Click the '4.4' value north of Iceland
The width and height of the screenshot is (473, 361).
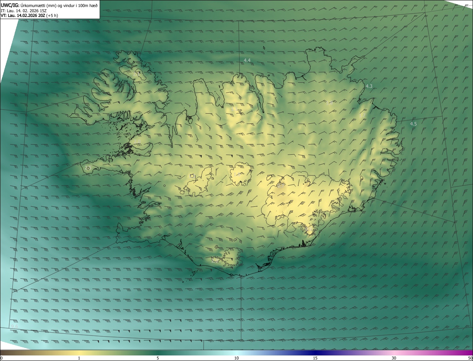pos(247,60)
